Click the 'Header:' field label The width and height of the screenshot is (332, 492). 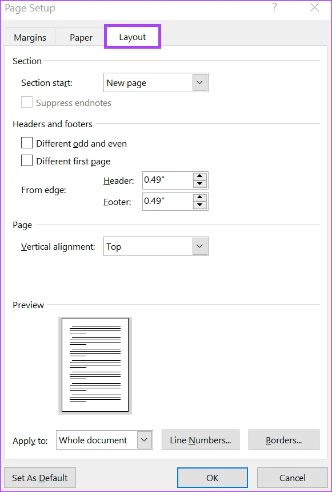[x=119, y=181]
